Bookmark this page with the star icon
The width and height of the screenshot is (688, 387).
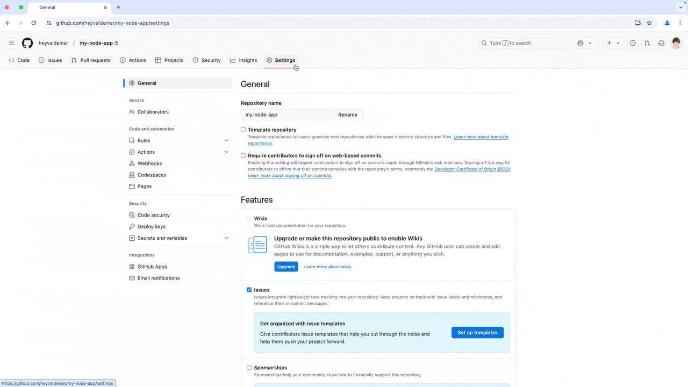649,23
